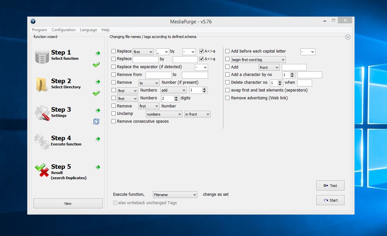
Task: Open the Help menu
Action: tap(105, 30)
